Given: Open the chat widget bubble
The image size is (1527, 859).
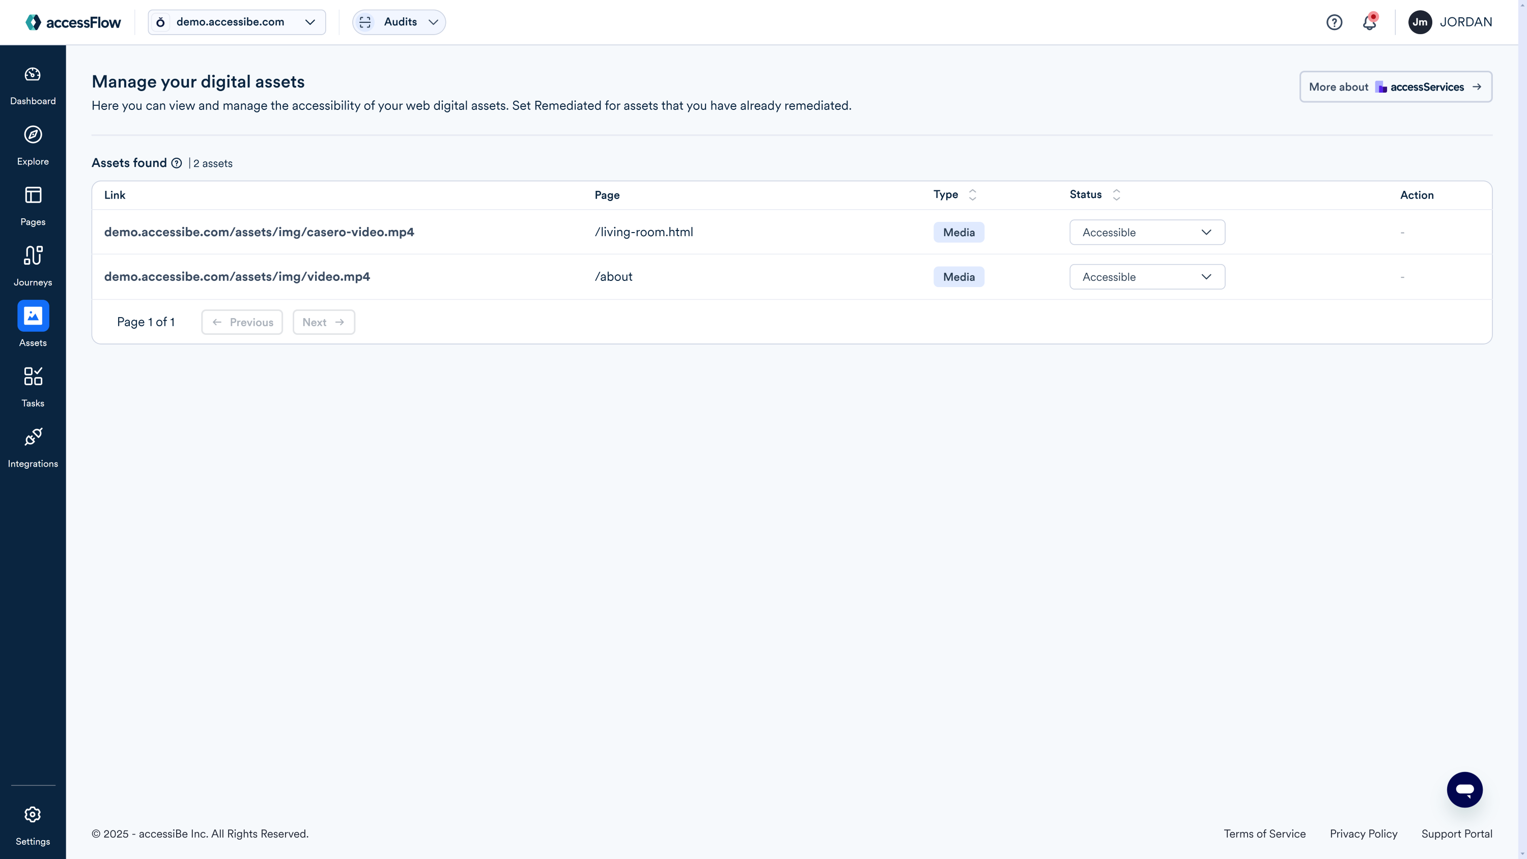Looking at the screenshot, I should 1465,790.
